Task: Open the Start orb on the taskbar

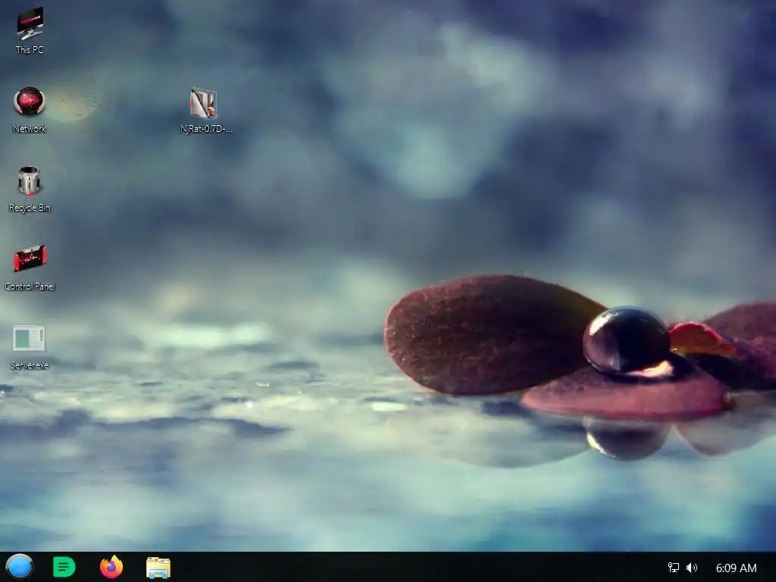Action: point(19,567)
